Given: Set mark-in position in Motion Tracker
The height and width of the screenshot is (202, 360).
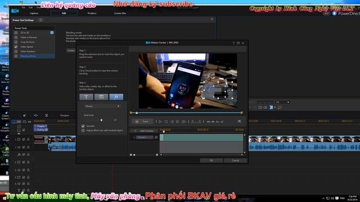Looking at the screenshot, I should [193, 122].
